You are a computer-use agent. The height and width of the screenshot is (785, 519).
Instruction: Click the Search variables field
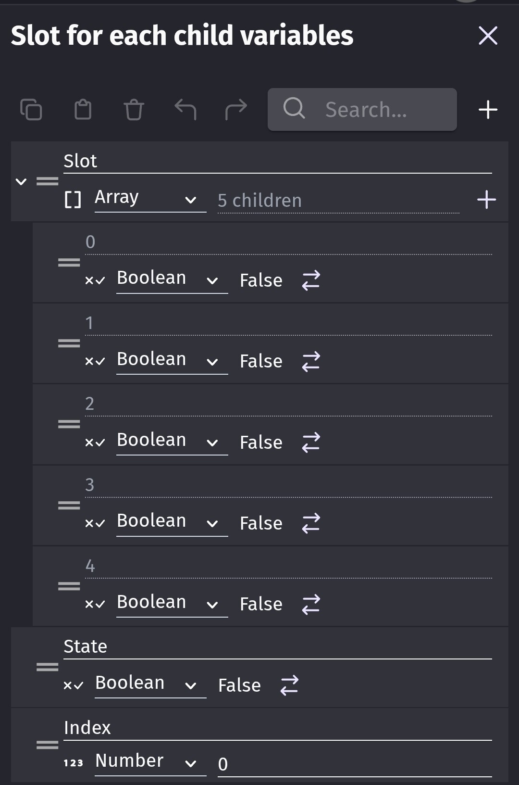pyautogui.click(x=365, y=110)
